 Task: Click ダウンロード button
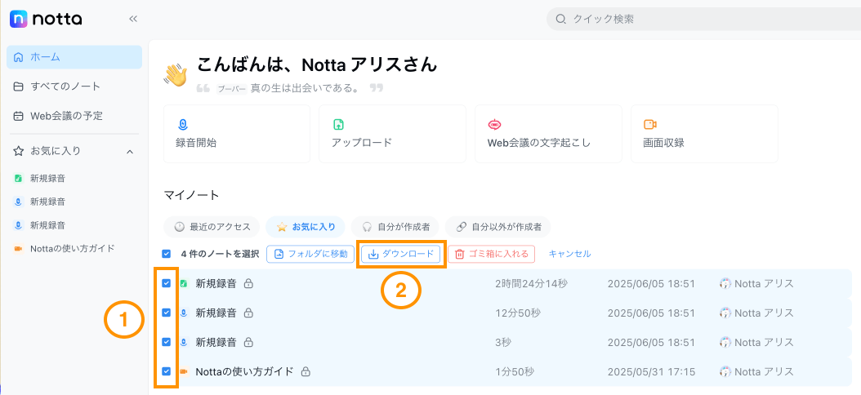point(401,254)
